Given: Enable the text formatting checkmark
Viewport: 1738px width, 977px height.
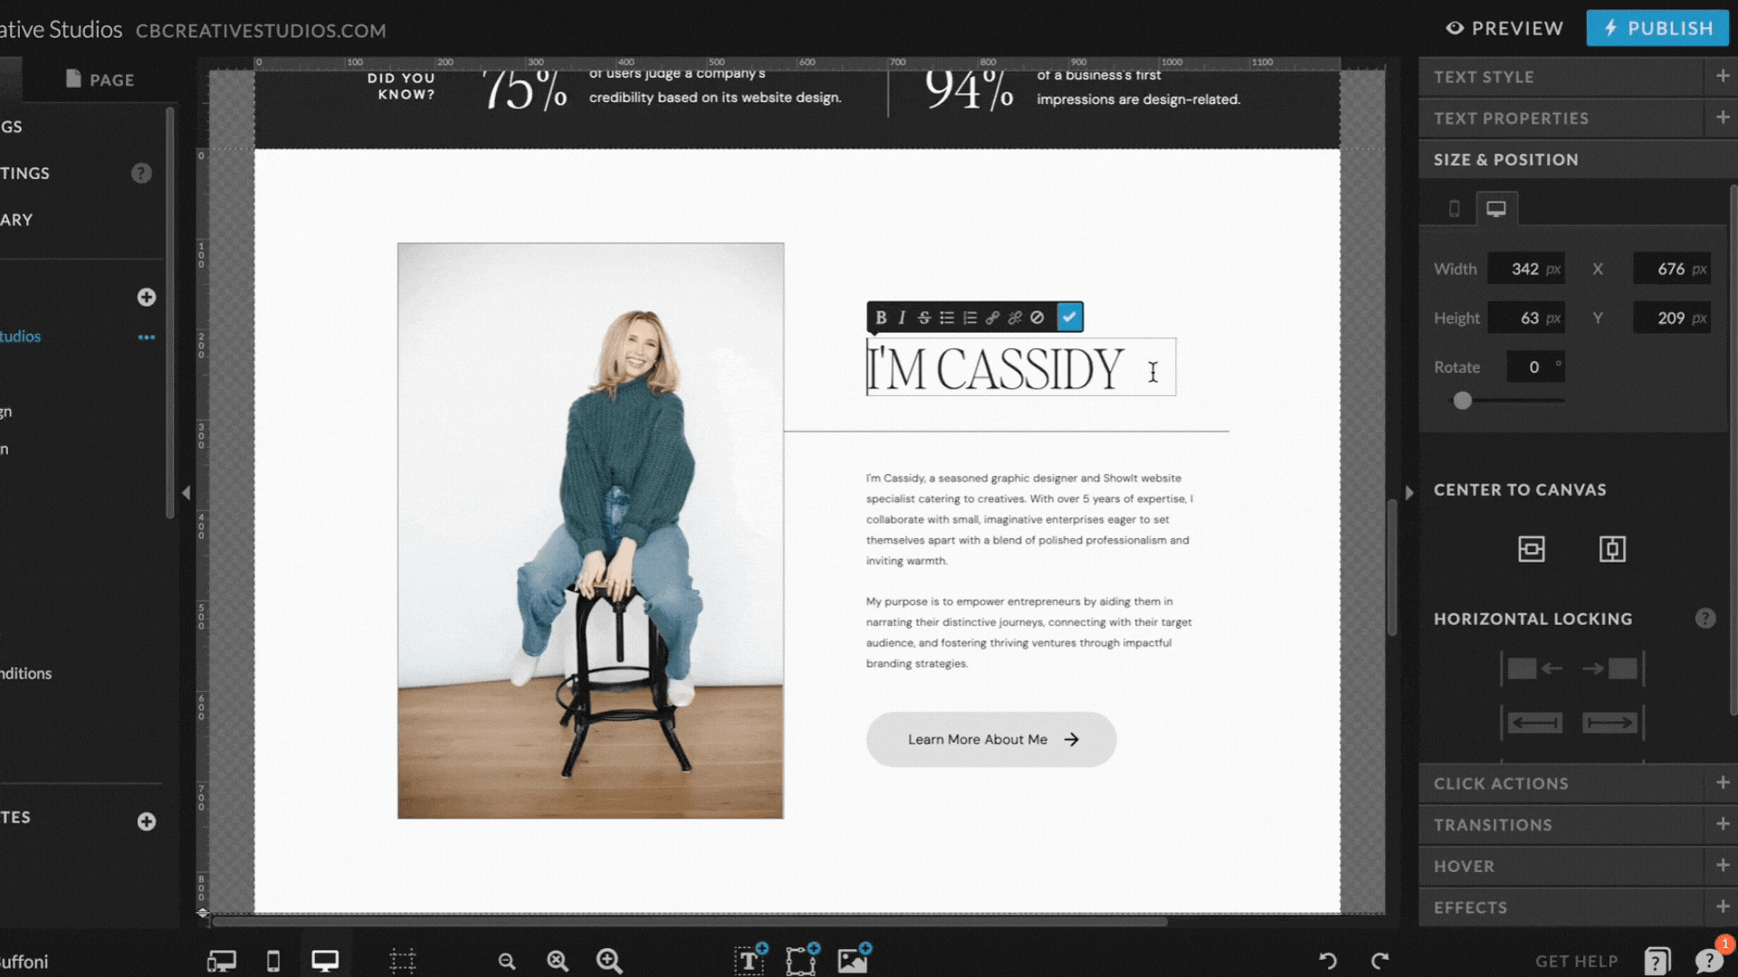Looking at the screenshot, I should click(1070, 316).
